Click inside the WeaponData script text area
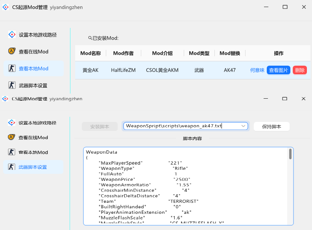The width and height of the screenshot is (312, 230). click(185, 189)
